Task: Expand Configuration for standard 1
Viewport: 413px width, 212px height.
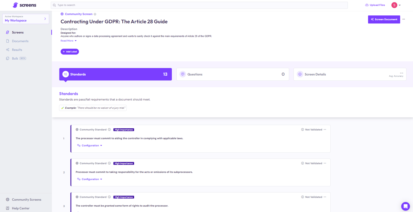Action: click(x=90, y=146)
